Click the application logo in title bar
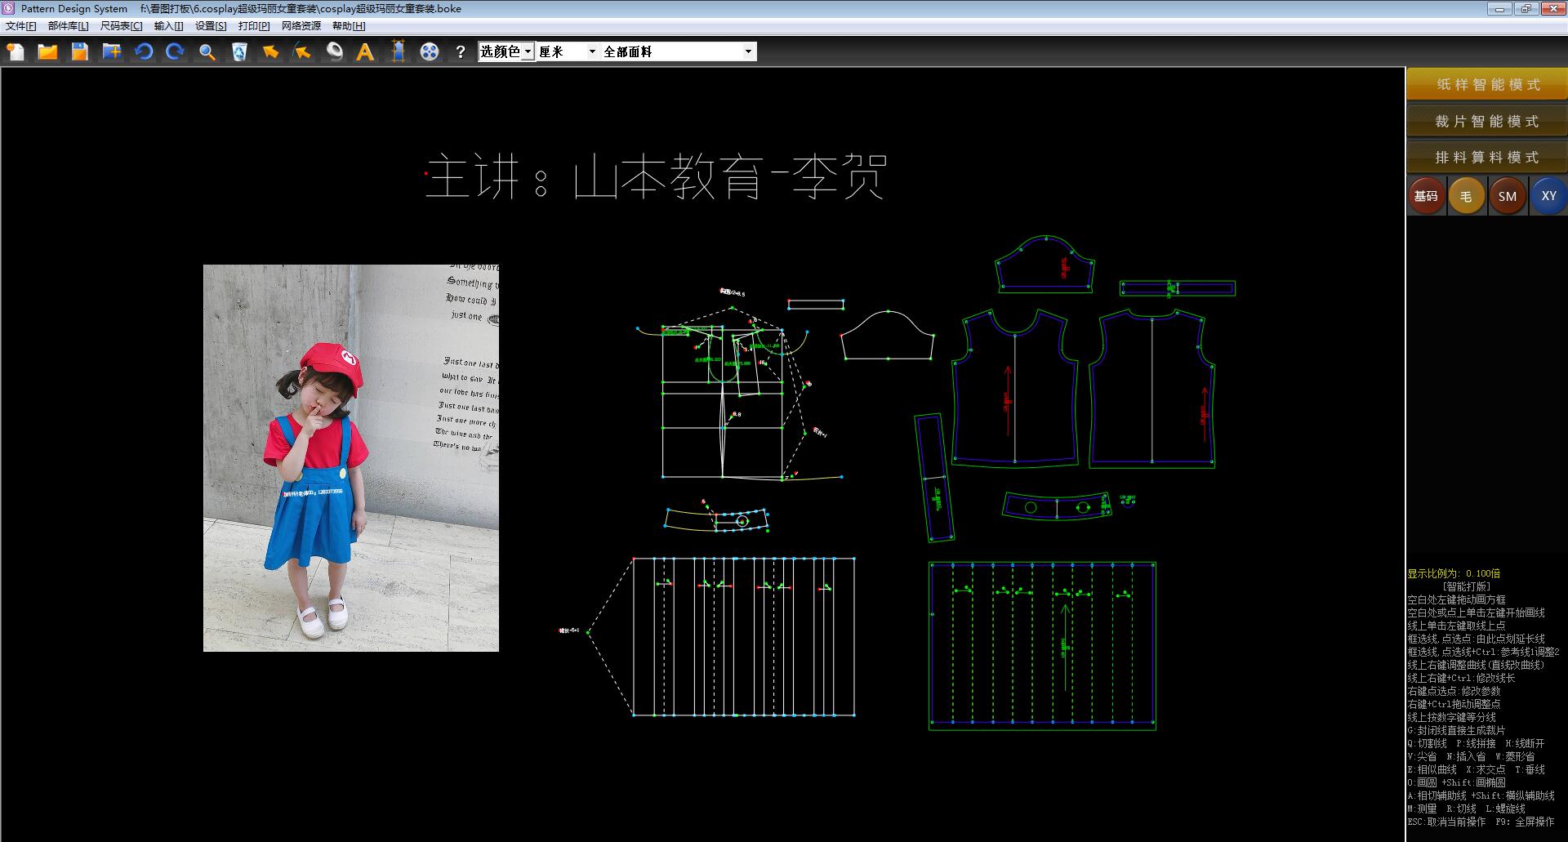The height and width of the screenshot is (842, 1568). [8, 8]
